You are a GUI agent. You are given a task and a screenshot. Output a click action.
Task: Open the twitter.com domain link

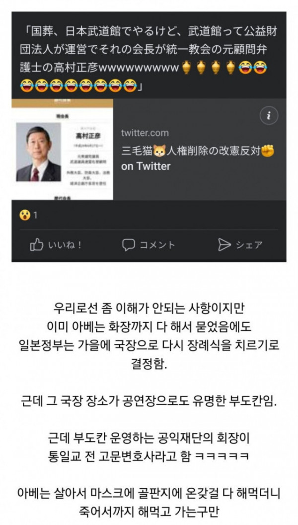point(145,133)
